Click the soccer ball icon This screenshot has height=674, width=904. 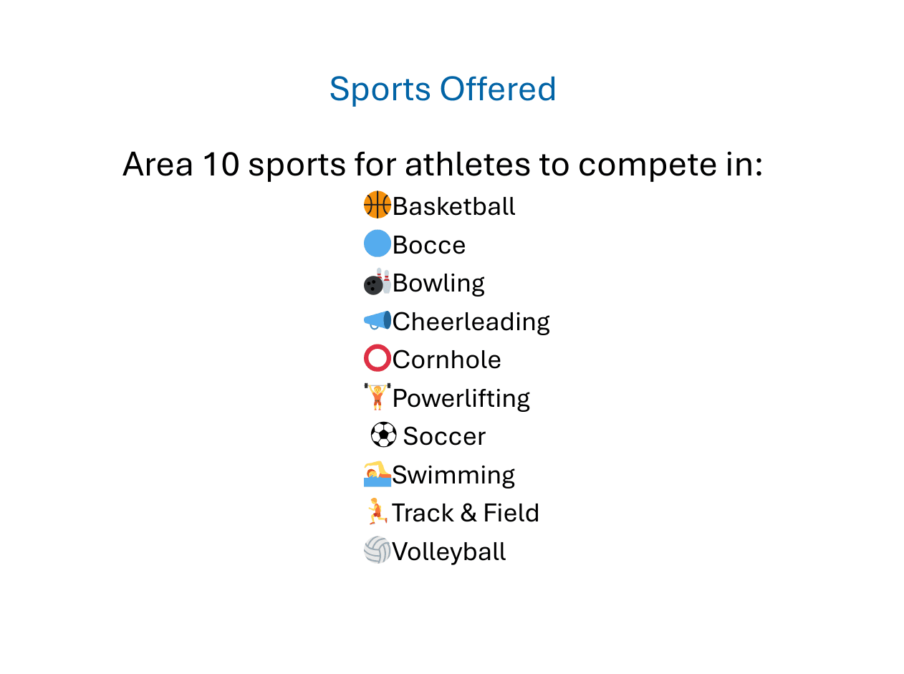coord(383,435)
